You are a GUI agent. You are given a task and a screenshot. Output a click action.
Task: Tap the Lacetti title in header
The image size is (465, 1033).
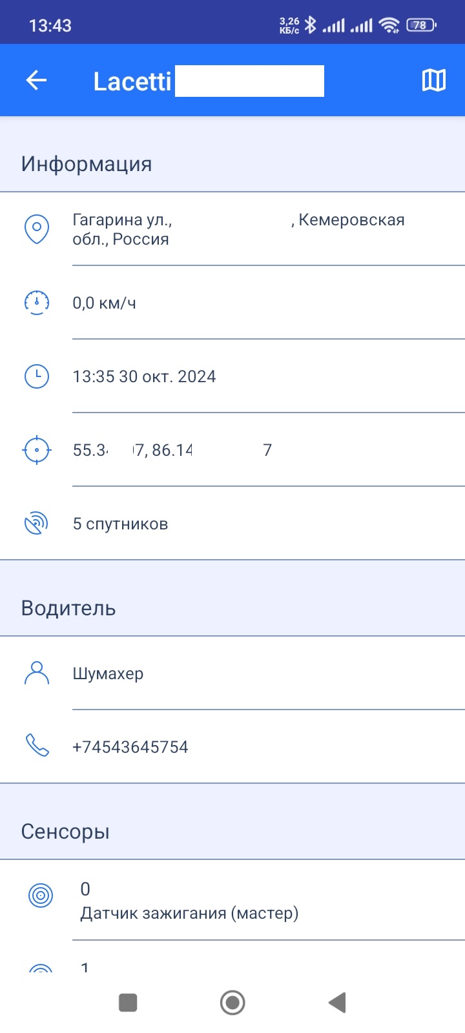132,81
